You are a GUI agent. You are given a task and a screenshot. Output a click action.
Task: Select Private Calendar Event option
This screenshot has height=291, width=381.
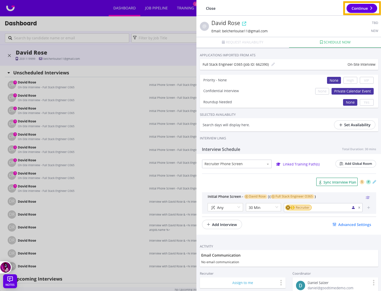352,91
